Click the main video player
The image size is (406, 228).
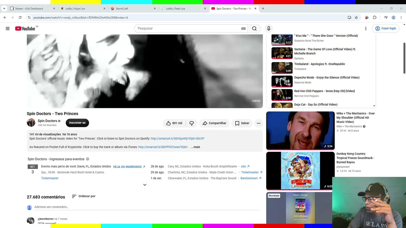pos(145,71)
